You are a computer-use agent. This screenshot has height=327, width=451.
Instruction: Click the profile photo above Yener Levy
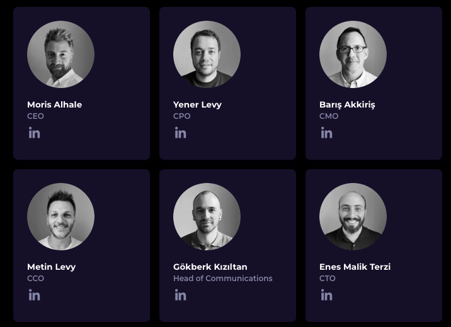207,54
